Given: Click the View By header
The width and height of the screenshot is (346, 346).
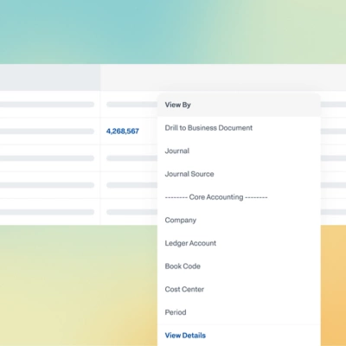Looking at the screenshot, I should (177, 105).
